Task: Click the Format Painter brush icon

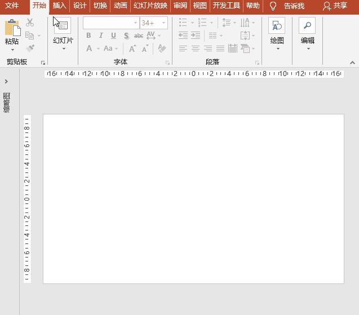Action: [30, 48]
